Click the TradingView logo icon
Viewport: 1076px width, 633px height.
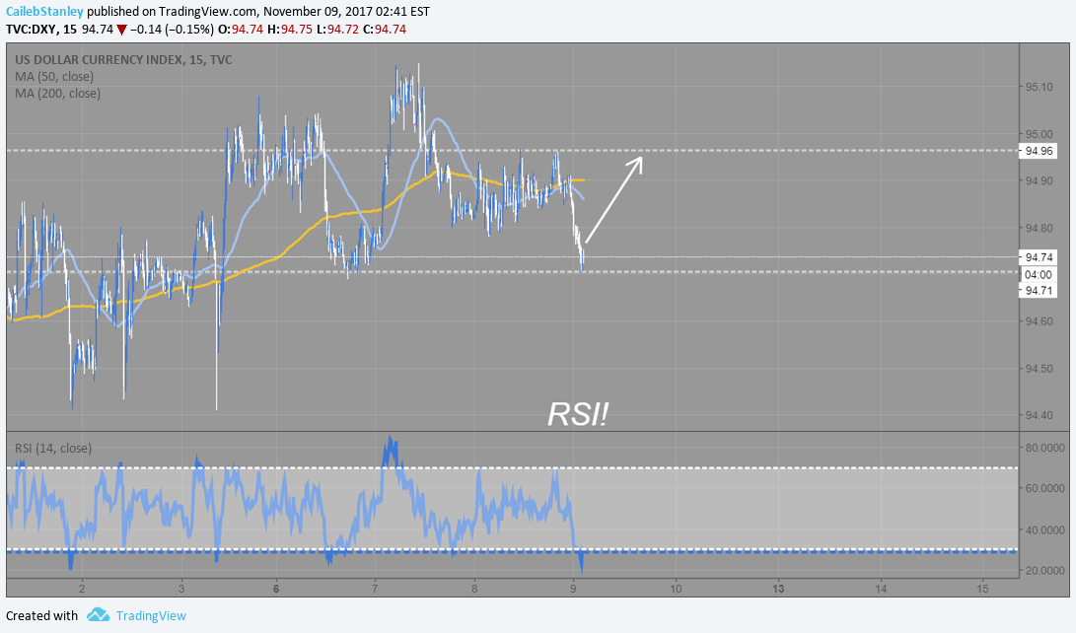98,614
